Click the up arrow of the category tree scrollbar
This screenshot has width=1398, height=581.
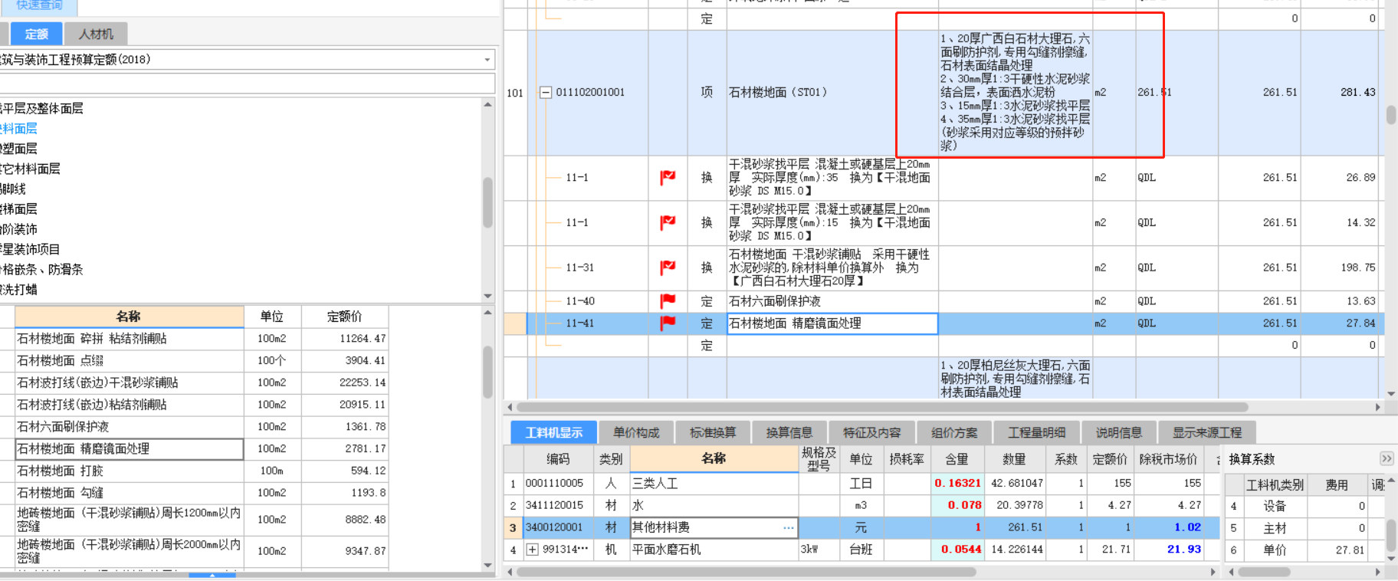click(x=488, y=104)
